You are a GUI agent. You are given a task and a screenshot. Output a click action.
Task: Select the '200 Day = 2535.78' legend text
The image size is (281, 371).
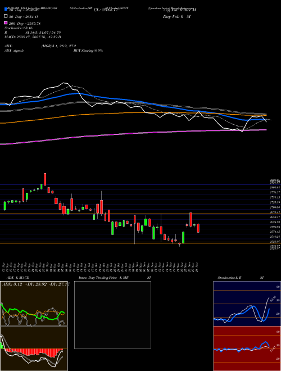[x=25, y=24]
